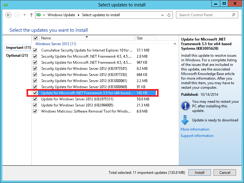244x183 pixels.
Task: Close the Select updates window
Action: click(x=235, y=3)
